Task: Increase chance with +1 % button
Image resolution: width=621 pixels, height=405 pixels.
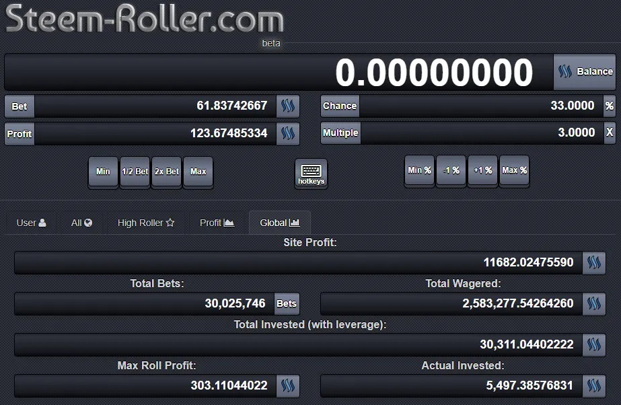Action: click(483, 170)
